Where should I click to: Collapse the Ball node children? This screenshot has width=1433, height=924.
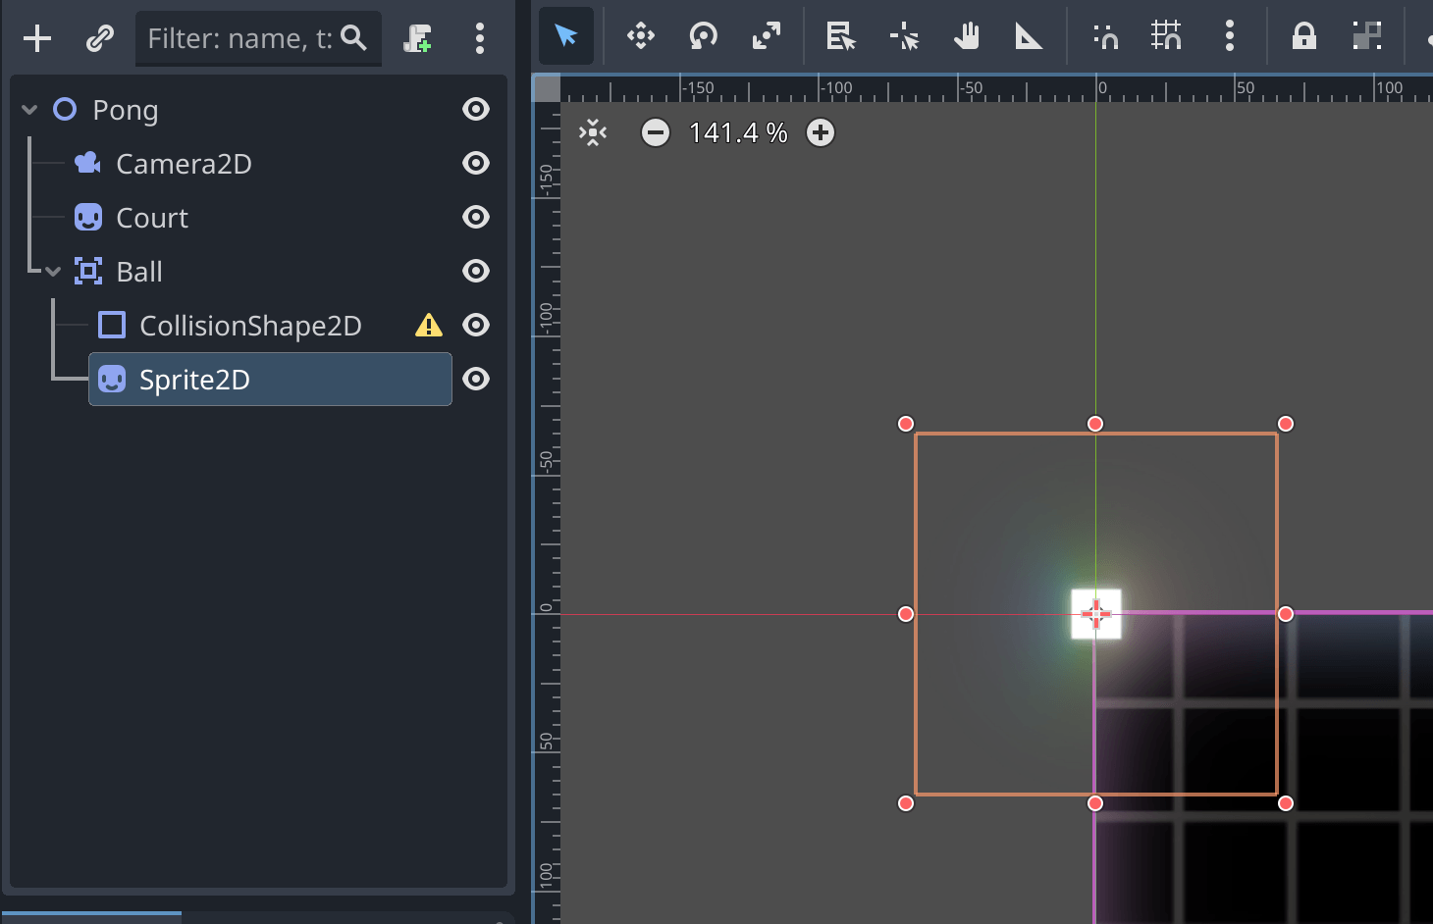[53, 272]
